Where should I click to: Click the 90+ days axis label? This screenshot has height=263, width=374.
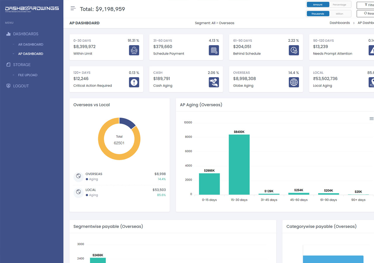[358, 200]
